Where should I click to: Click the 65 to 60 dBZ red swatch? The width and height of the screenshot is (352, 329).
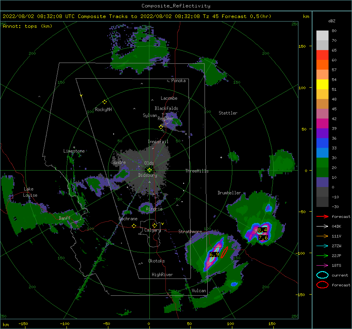(322, 55)
